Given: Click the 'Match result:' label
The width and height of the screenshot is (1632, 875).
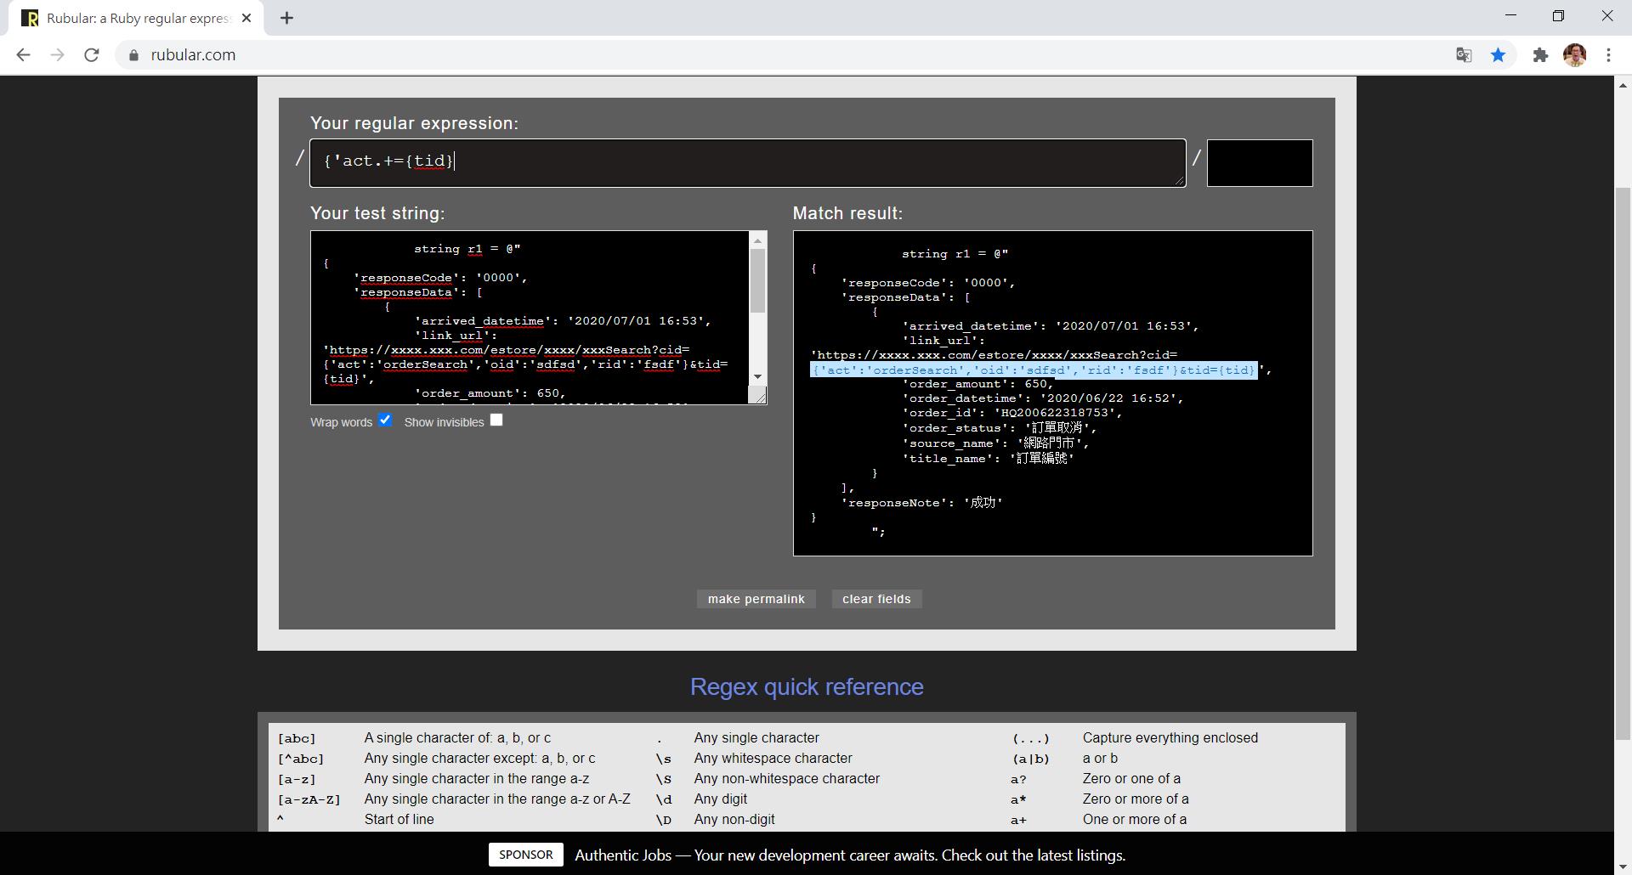Looking at the screenshot, I should 847,213.
